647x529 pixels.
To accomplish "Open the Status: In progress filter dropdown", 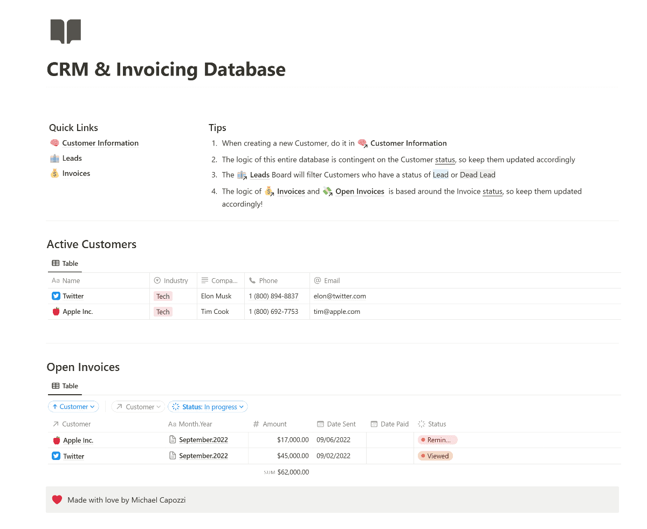I will [208, 407].
